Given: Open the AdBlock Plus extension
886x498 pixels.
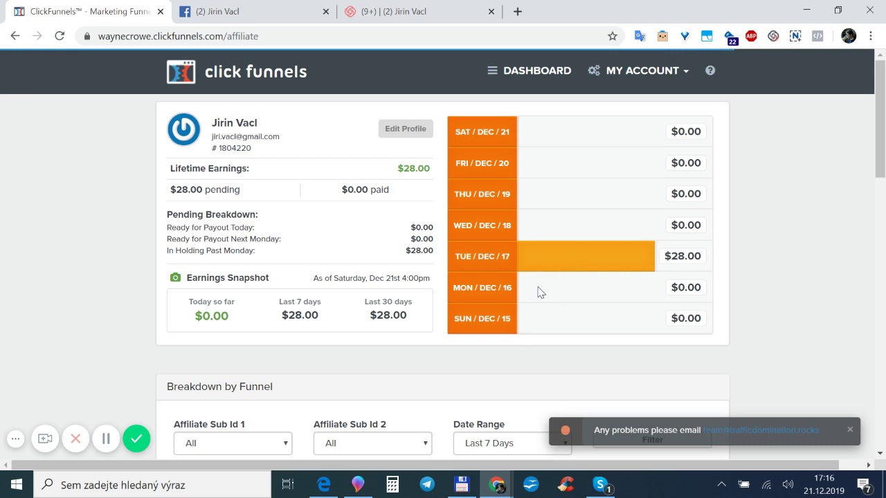Looking at the screenshot, I should tap(751, 36).
